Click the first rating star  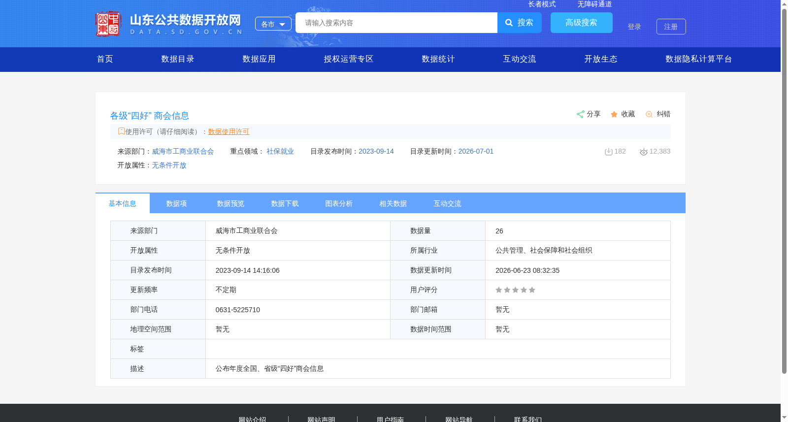(x=499, y=290)
